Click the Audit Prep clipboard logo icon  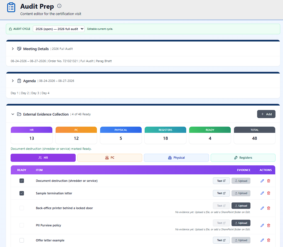[x=11, y=8]
